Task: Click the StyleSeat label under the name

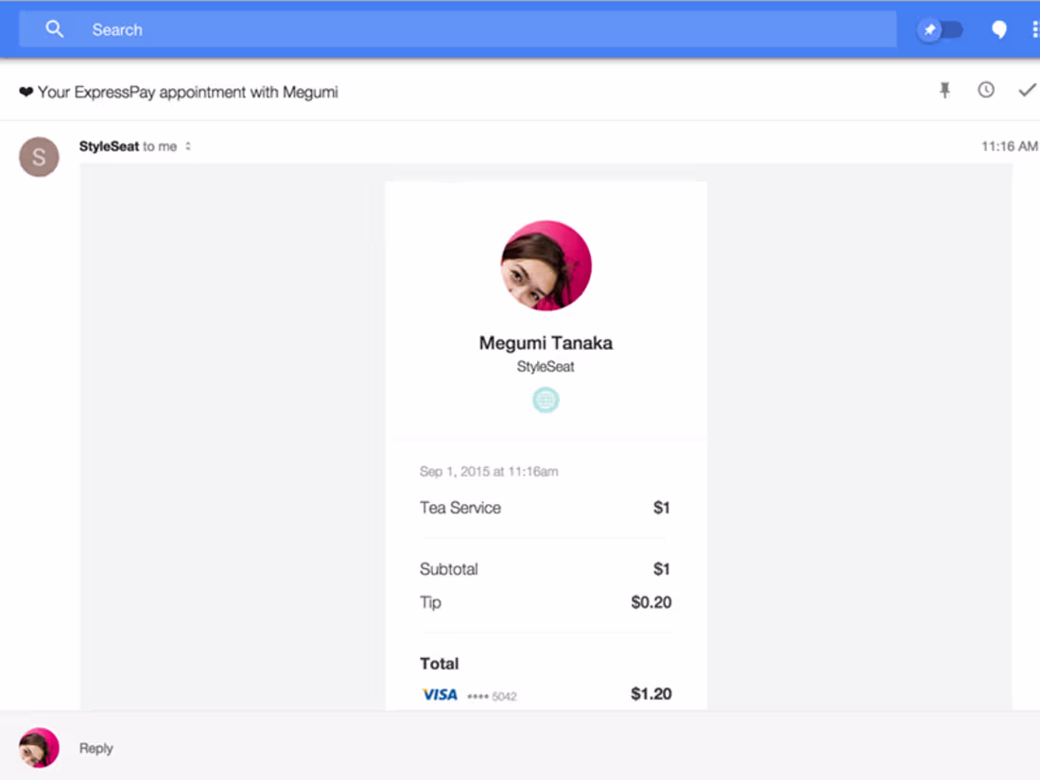Action: click(546, 366)
